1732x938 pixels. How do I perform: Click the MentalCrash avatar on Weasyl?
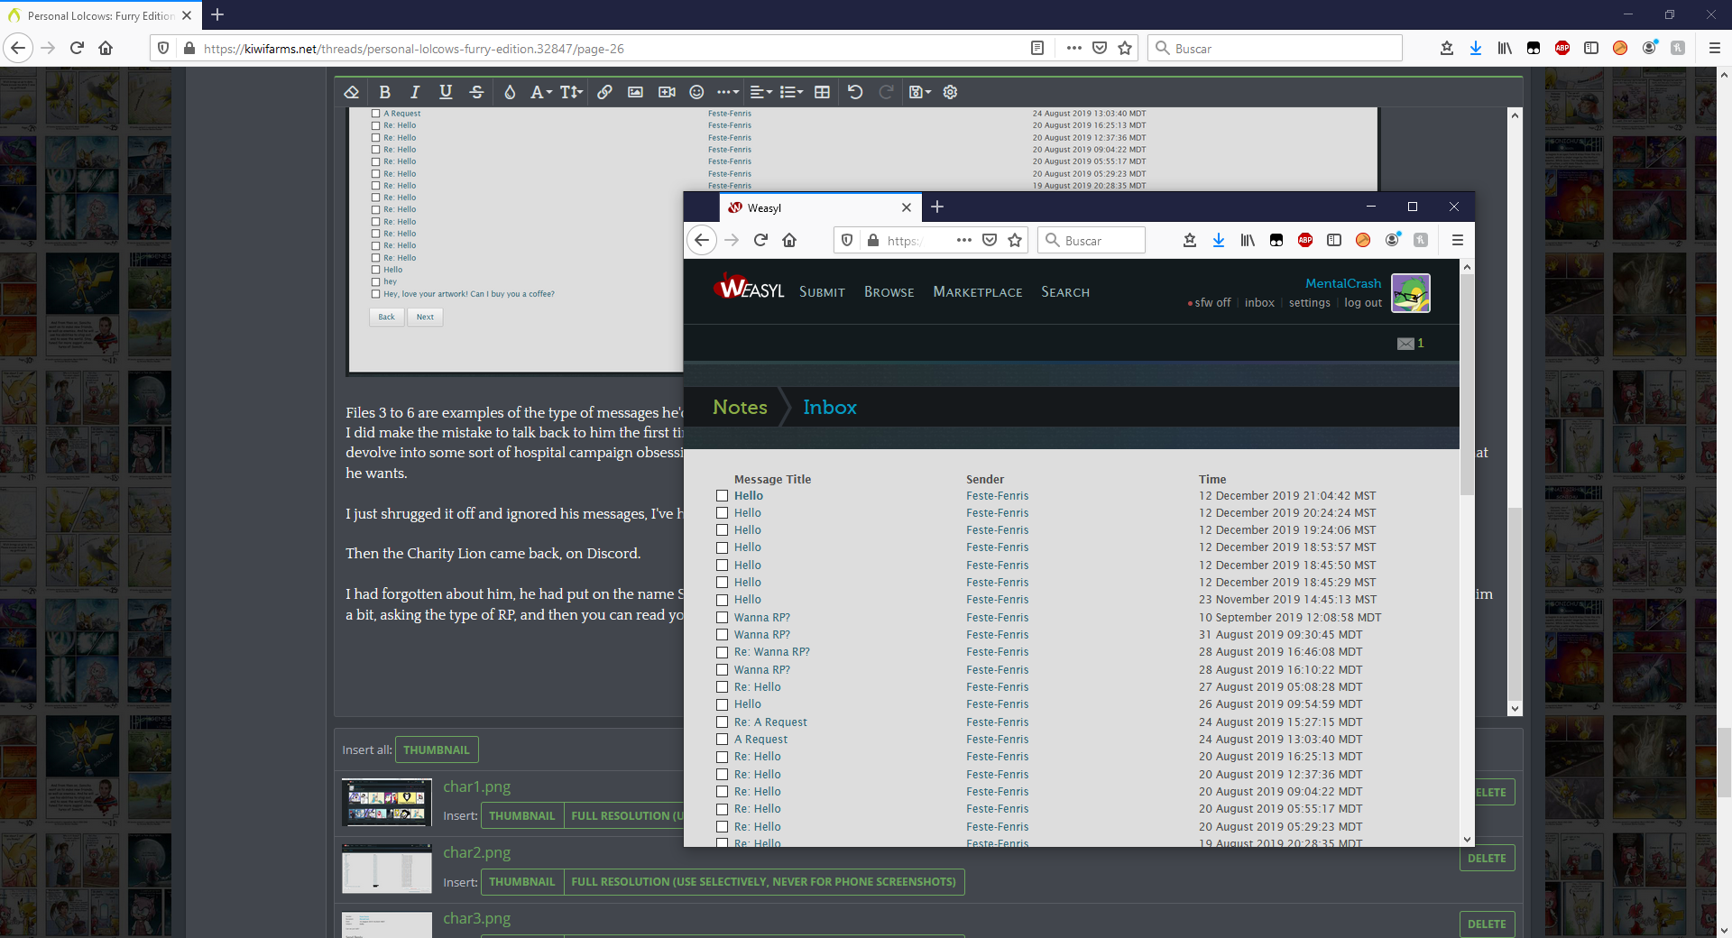pyautogui.click(x=1411, y=293)
